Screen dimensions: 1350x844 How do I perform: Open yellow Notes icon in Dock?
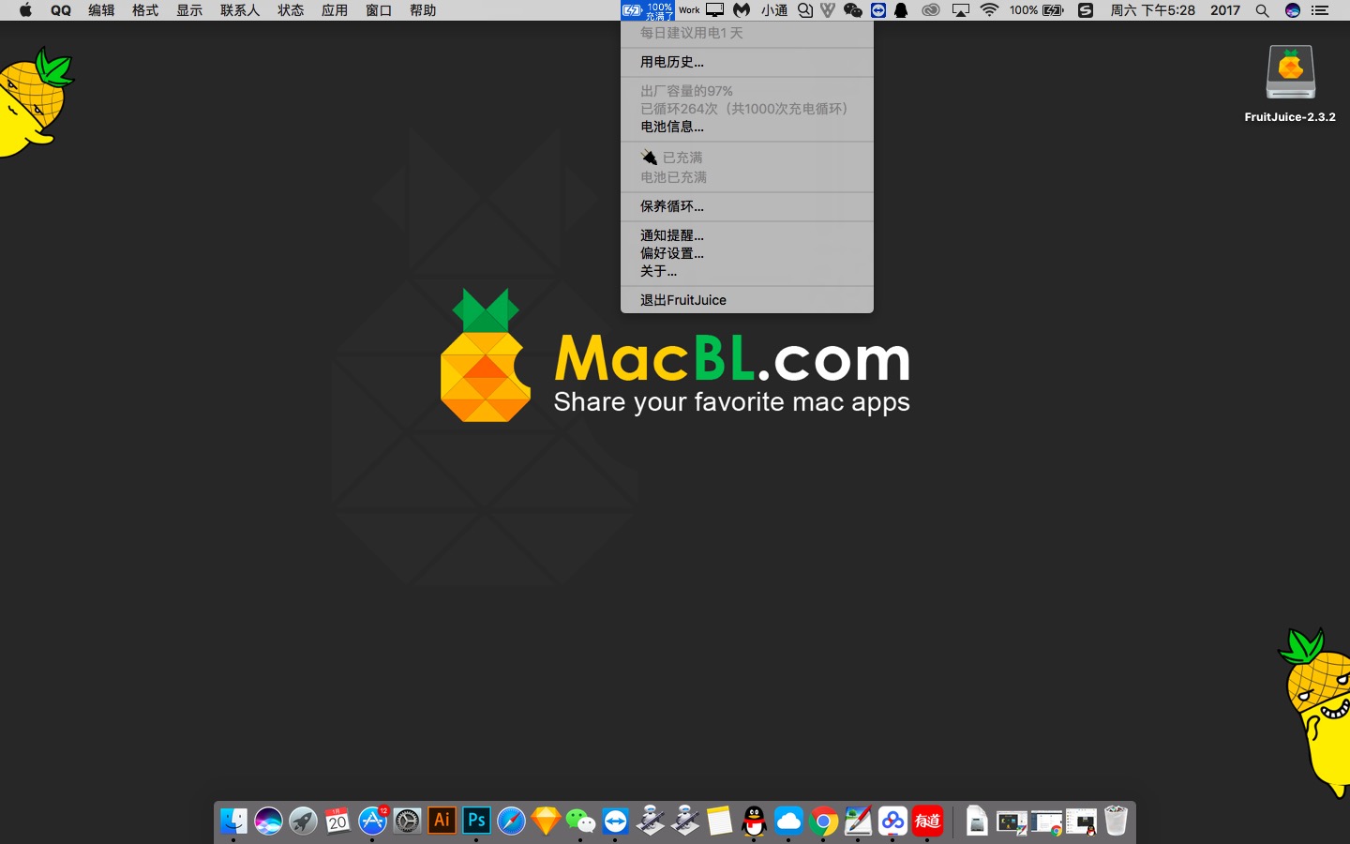719,821
